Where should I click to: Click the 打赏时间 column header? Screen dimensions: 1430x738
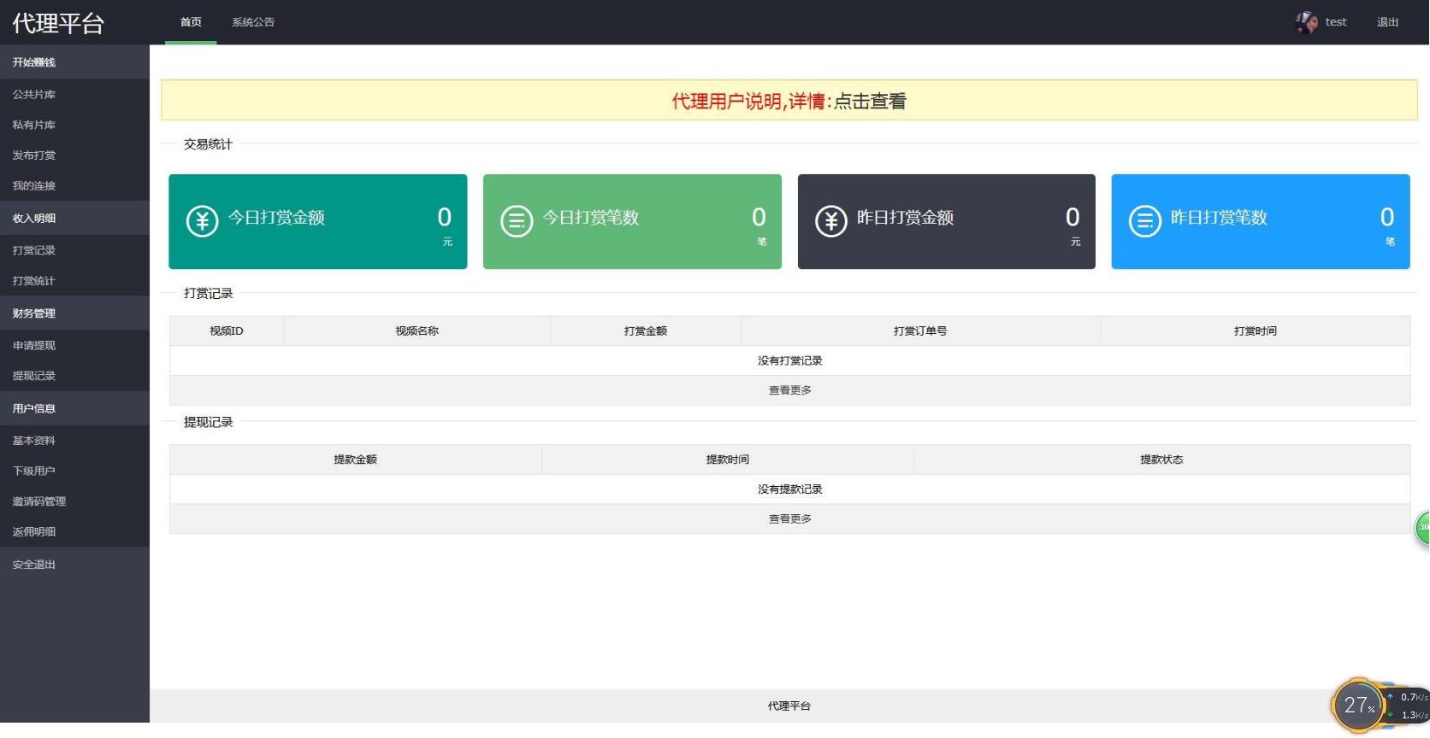click(1255, 331)
